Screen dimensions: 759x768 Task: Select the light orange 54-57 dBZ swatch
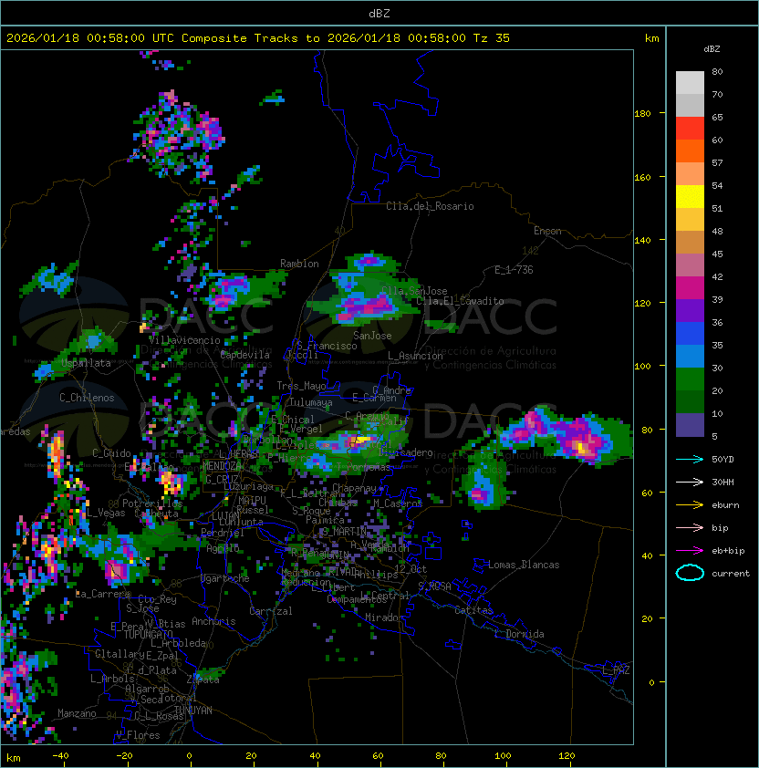pyautogui.click(x=690, y=174)
